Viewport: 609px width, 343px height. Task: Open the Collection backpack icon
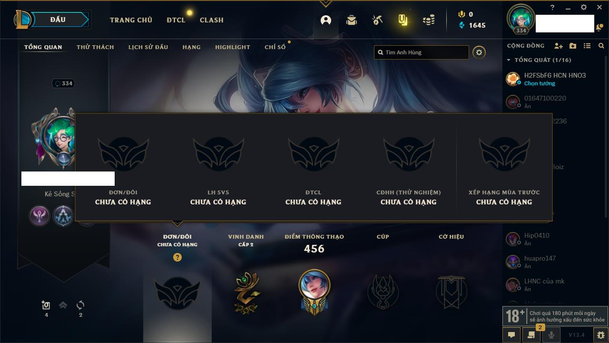(352, 20)
